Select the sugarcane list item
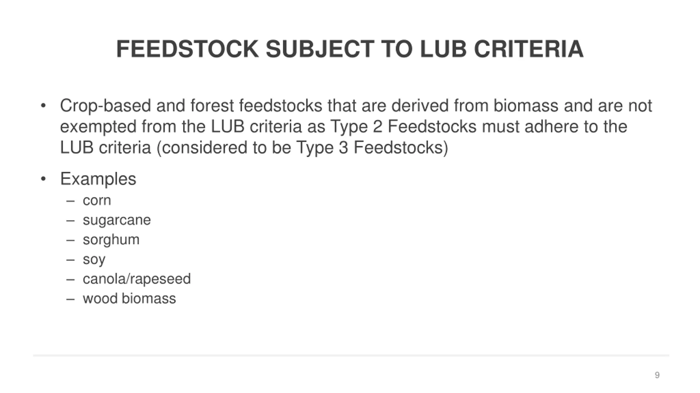The width and height of the screenshot is (700, 393). coord(117,220)
